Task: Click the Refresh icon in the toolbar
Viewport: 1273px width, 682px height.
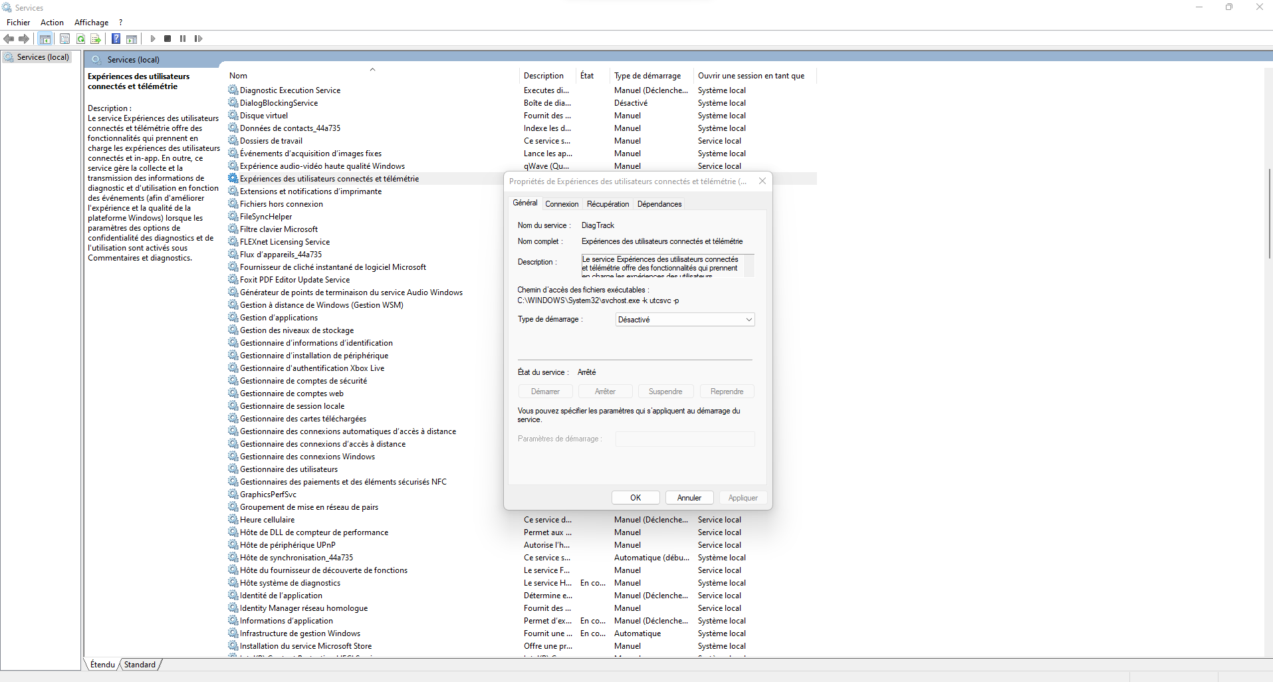Action: pyautogui.click(x=80, y=39)
